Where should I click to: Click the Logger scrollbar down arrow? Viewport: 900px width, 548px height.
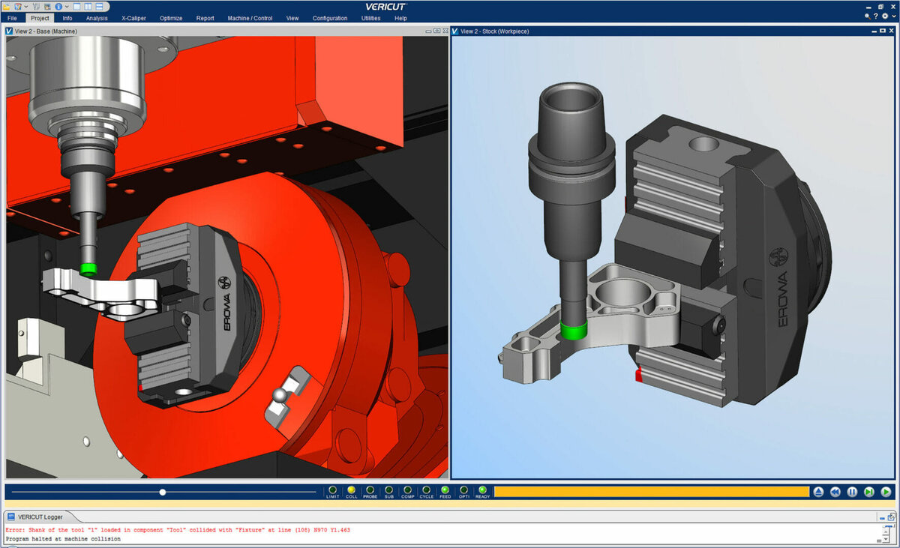coord(886,539)
